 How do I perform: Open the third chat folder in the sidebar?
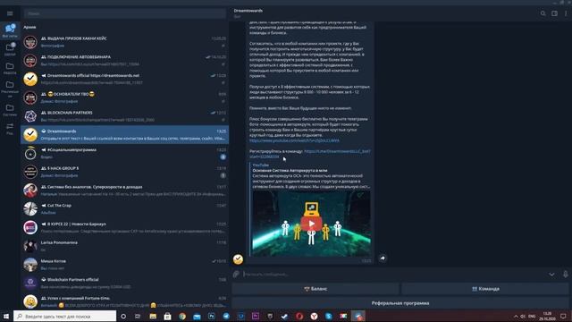coord(10,68)
